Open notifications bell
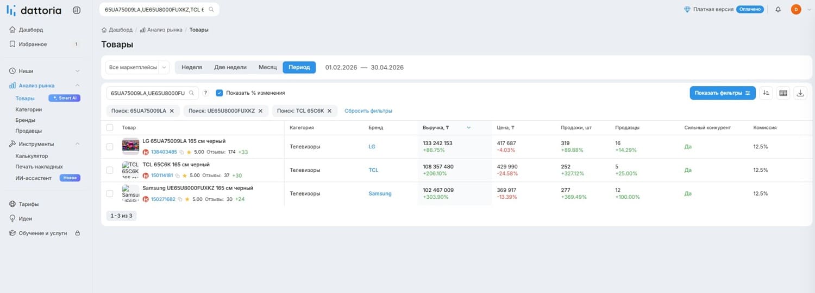This screenshot has width=815, height=293. [778, 9]
